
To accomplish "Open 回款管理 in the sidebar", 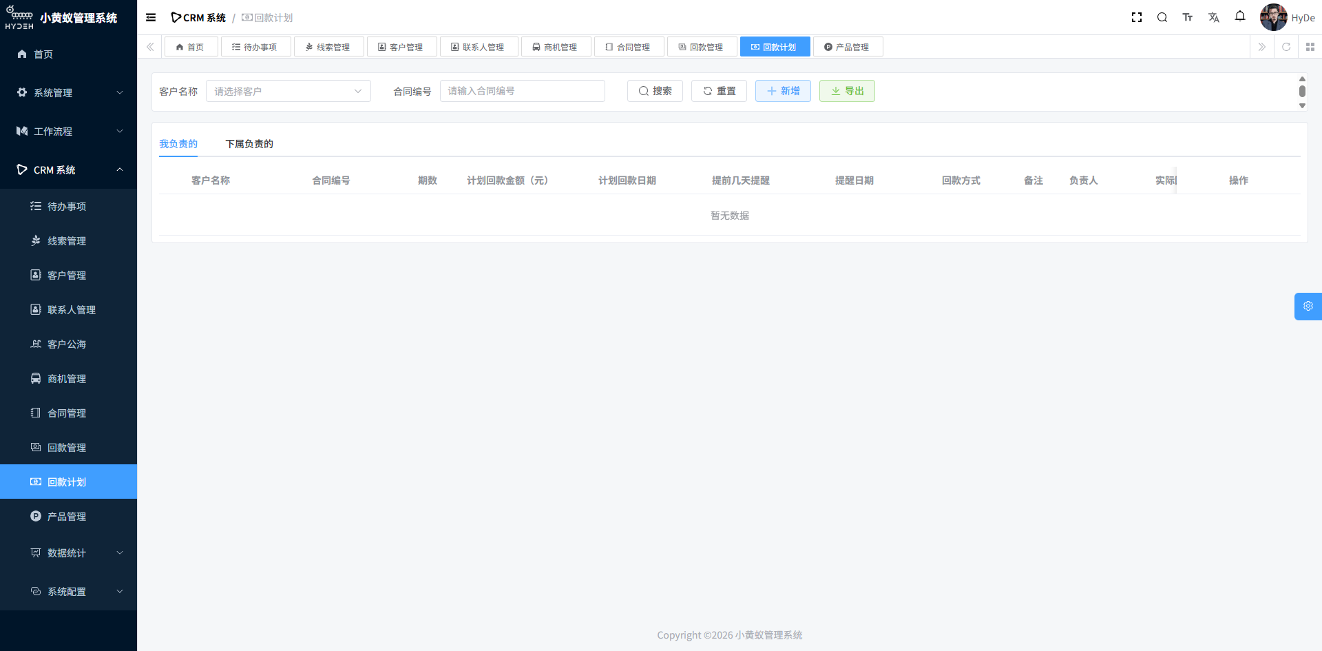I will coord(68,447).
